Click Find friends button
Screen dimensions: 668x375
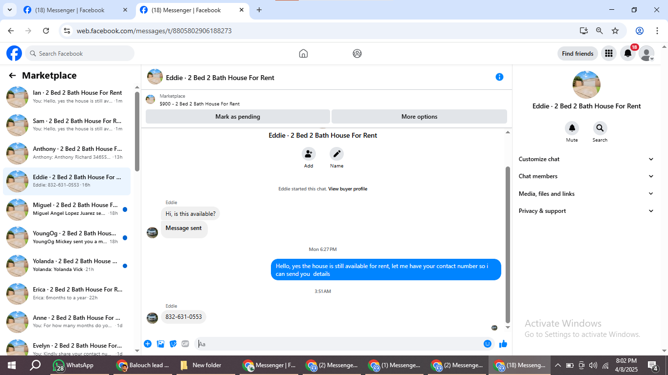(x=578, y=54)
